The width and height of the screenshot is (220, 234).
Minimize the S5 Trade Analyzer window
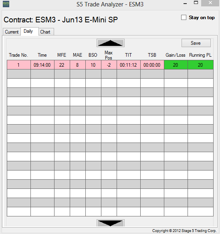click(185, 3)
